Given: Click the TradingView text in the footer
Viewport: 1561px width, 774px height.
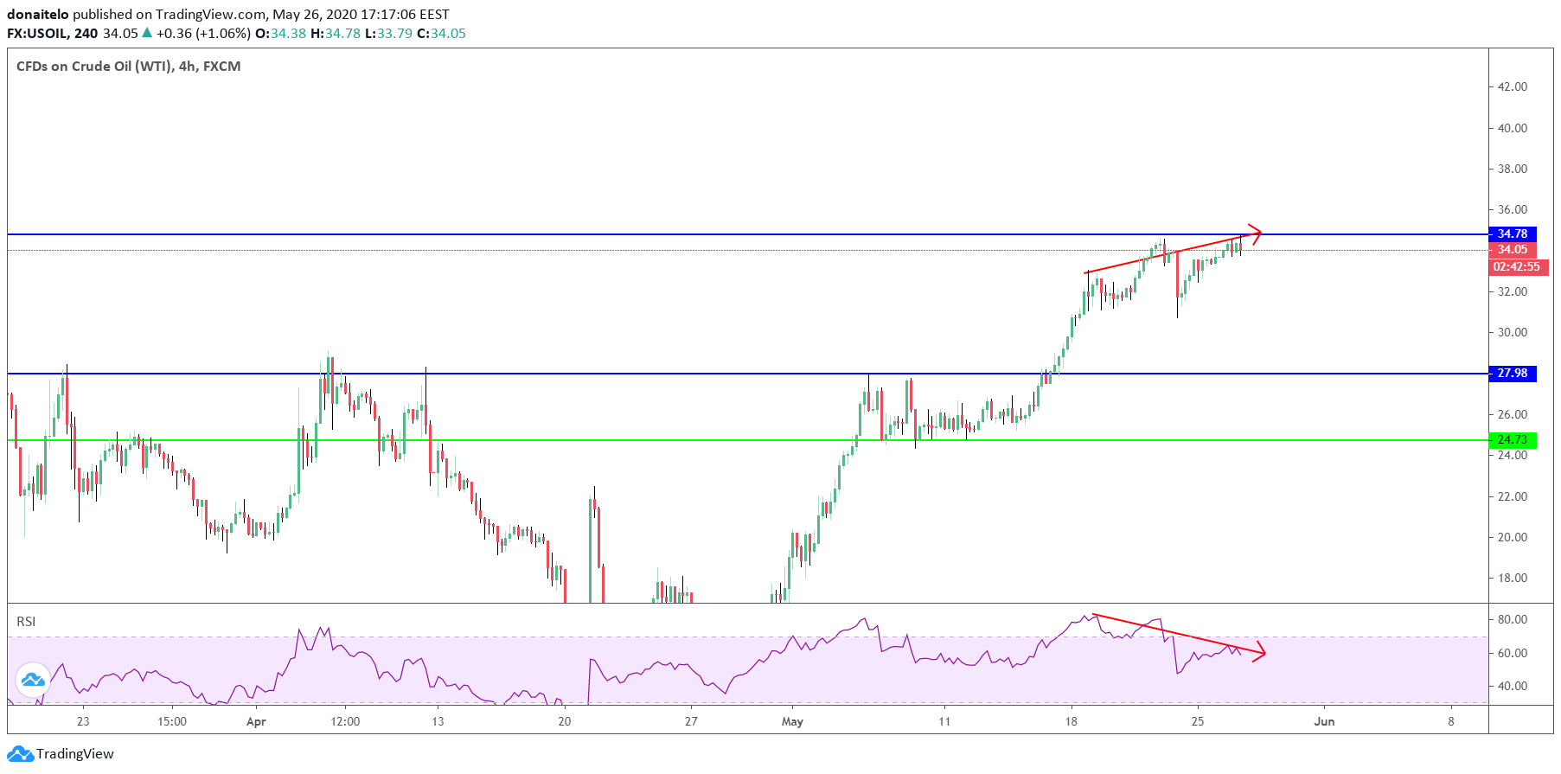Looking at the screenshot, I should click(74, 754).
